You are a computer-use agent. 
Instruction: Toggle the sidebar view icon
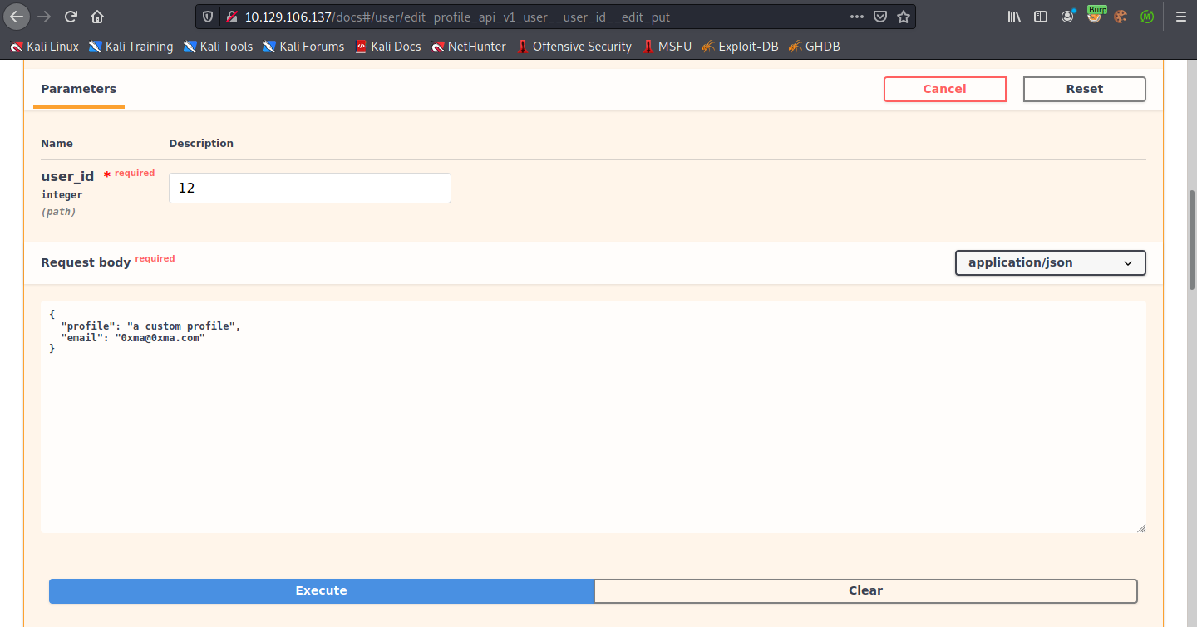pyautogui.click(x=1040, y=17)
